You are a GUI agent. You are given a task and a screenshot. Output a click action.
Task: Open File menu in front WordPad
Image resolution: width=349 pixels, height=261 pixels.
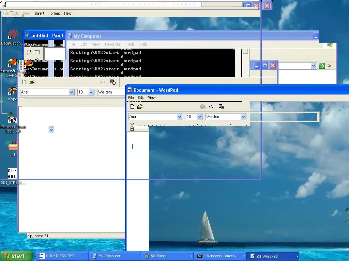(131, 98)
